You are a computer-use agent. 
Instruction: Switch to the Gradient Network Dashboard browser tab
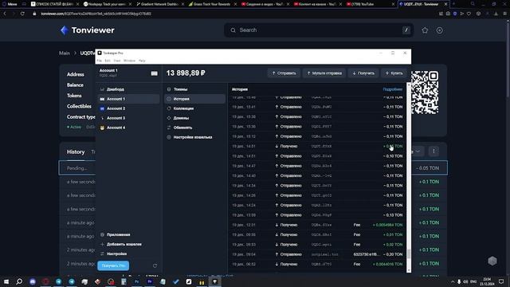click(x=158, y=4)
